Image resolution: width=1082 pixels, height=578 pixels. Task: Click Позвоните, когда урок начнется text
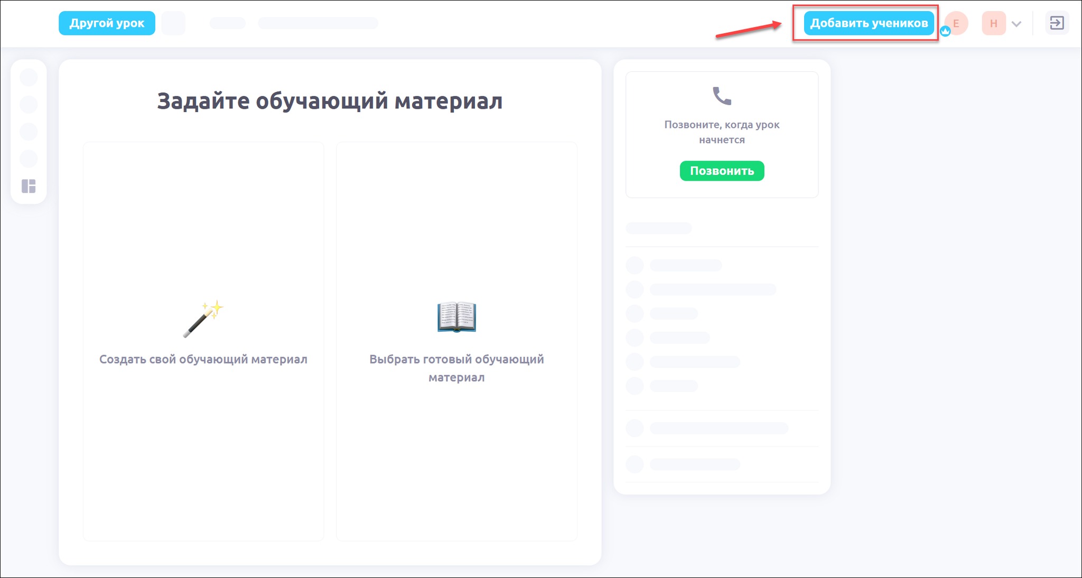point(722,132)
